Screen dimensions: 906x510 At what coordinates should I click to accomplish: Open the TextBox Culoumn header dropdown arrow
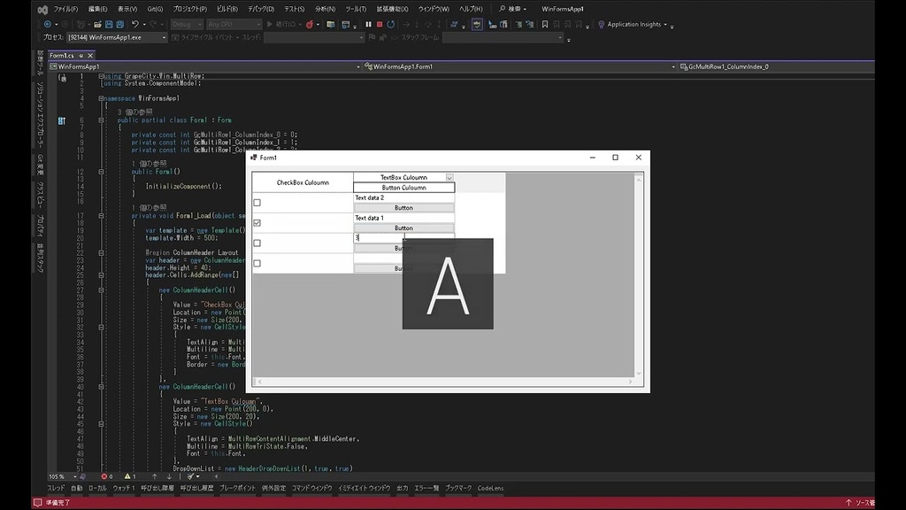pyautogui.click(x=449, y=178)
